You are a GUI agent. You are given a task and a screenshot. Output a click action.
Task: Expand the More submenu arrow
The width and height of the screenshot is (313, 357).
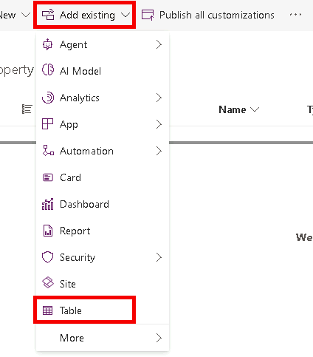(159, 338)
